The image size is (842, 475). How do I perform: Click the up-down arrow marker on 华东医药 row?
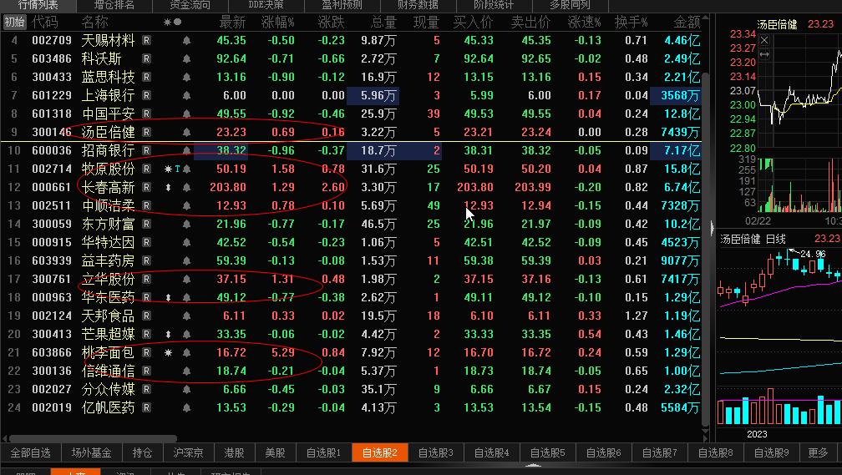[168, 297]
